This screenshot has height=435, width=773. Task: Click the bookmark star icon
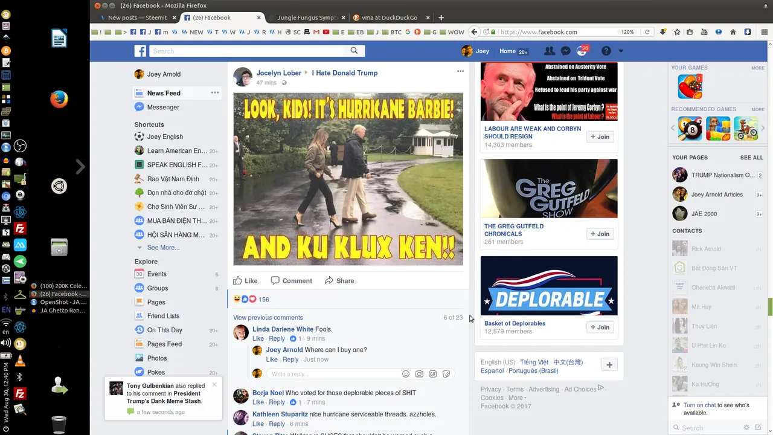pos(677,32)
